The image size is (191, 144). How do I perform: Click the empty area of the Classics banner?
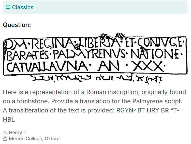point(110,7)
